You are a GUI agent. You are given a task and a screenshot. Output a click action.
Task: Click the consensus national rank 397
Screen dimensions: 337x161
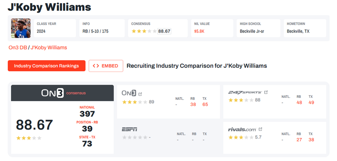[x=87, y=114]
